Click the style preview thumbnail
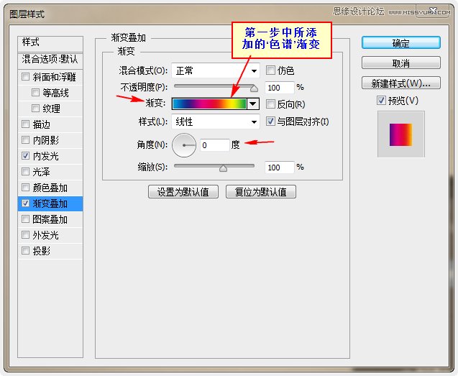 (x=400, y=134)
